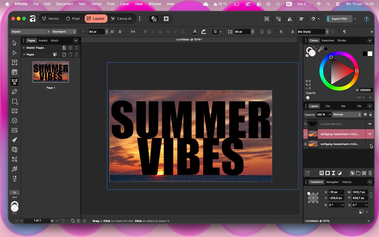Delete the selected layer trash icon
The width and height of the screenshot is (379, 237).
(x=370, y=173)
